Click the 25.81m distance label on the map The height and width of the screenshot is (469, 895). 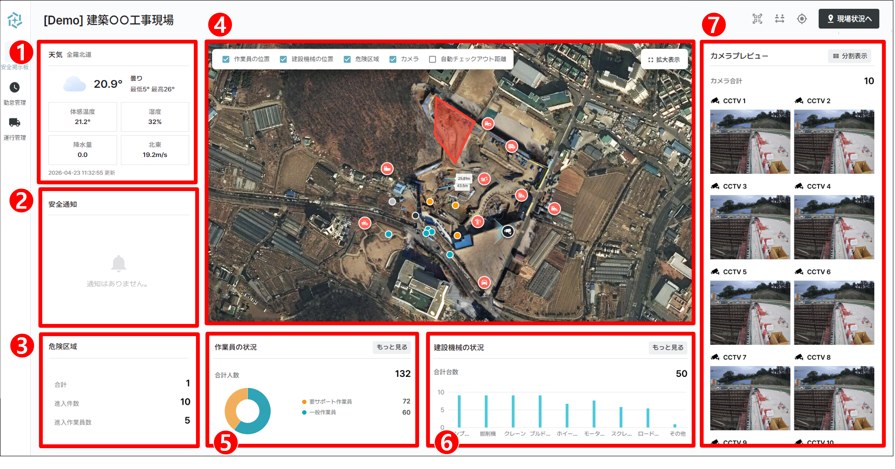(464, 179)
